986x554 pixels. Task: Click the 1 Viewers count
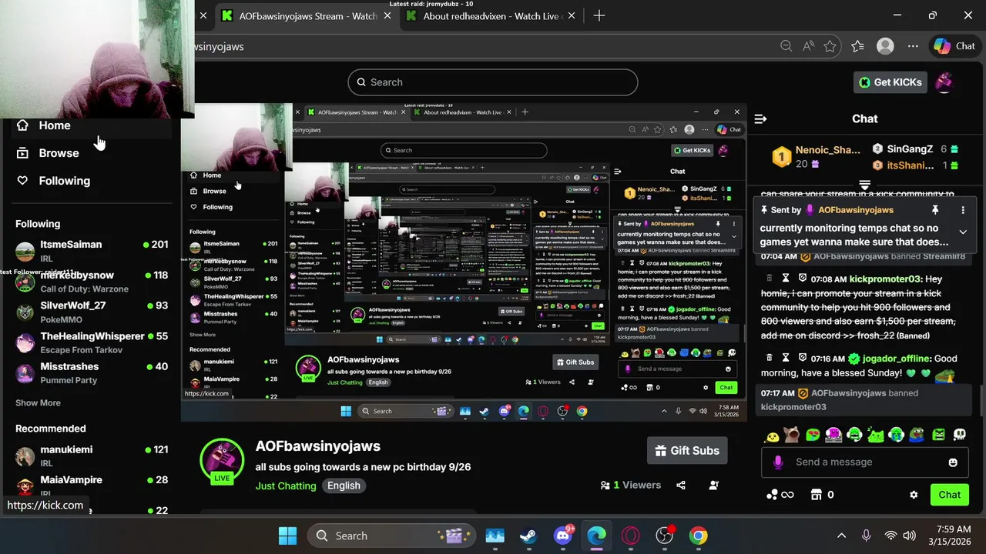pos(631,486)
